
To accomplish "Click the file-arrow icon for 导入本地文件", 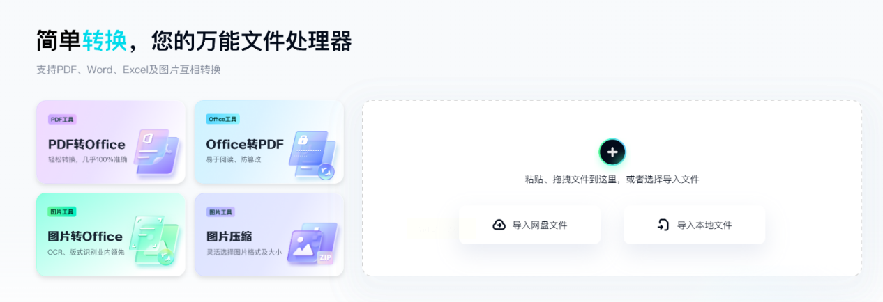I will (x=663, y=225).
